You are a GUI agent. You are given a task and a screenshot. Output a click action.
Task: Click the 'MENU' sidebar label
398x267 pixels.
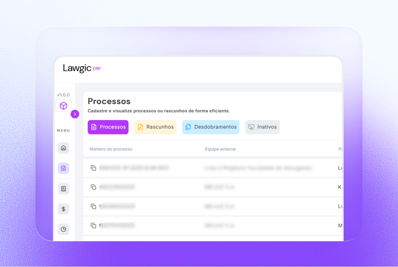[x=64, y=131]
